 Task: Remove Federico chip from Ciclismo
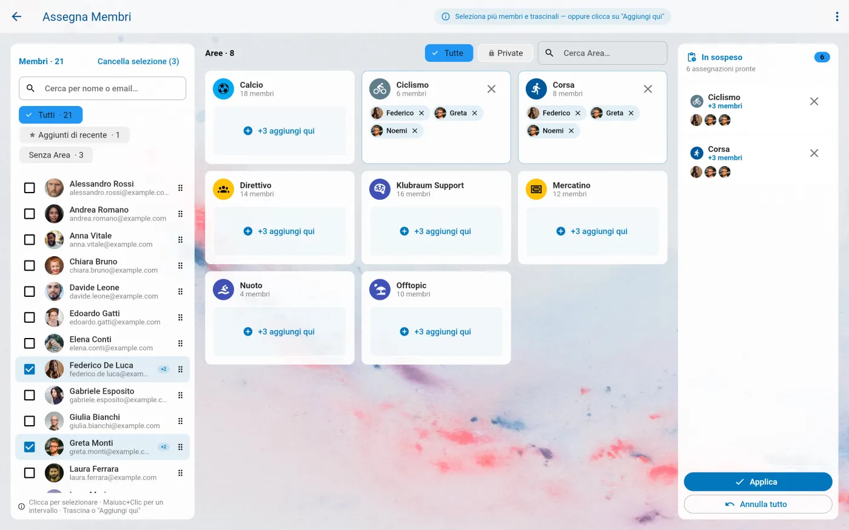(421, 113)
